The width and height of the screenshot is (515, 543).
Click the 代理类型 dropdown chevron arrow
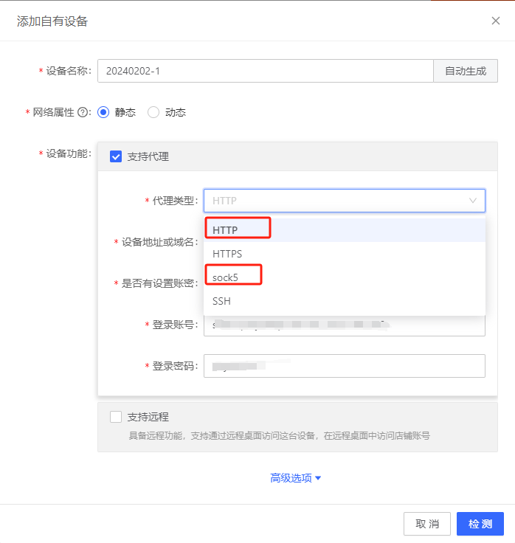tap(473, 201)
